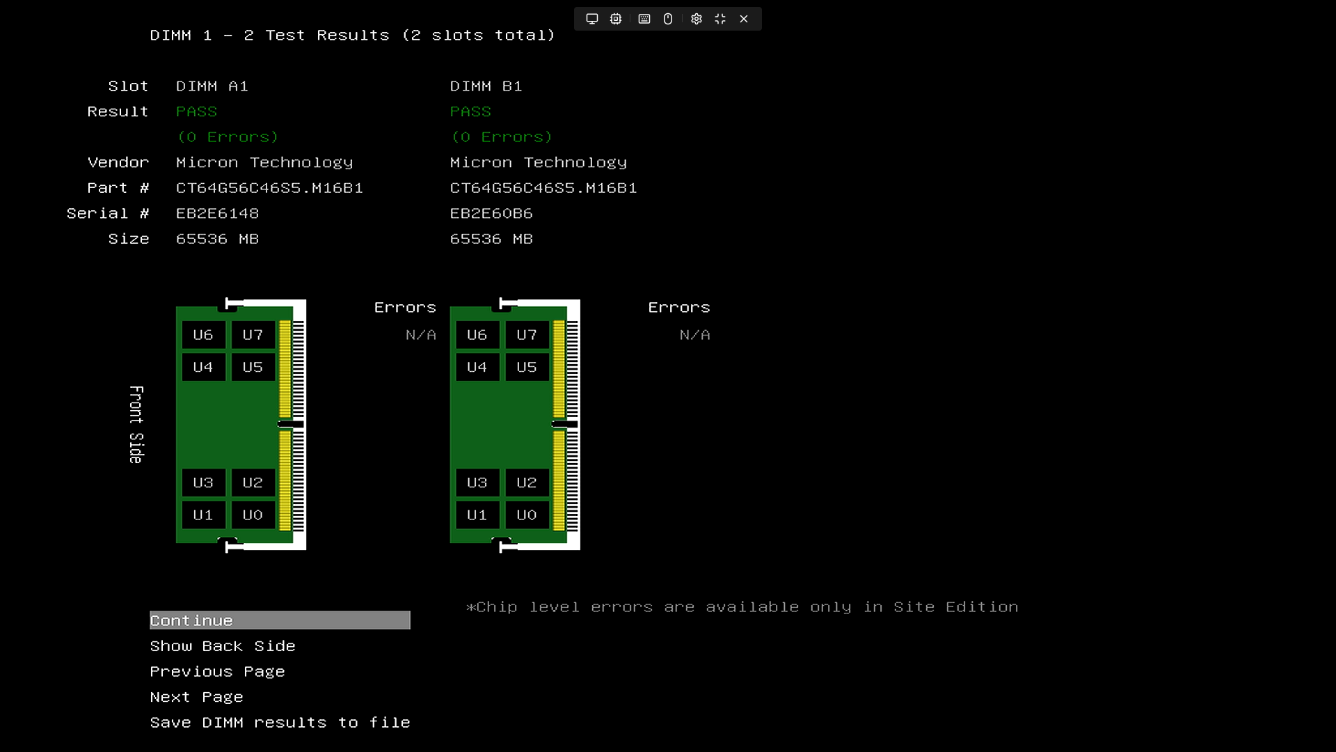
Task: Click chip U7 on DIMM B1 diagram
Action: click(x=527, y=335)
